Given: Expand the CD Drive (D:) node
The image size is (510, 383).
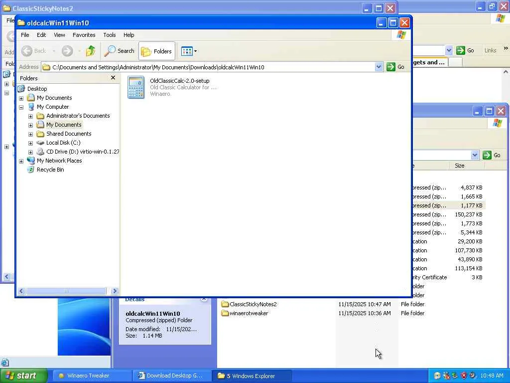Looking at the screenshot, I should (x=30, y=152).
